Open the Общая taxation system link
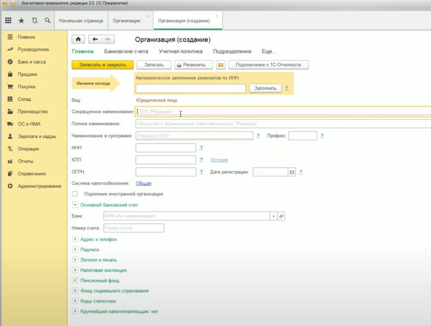 tap(144, 183)
